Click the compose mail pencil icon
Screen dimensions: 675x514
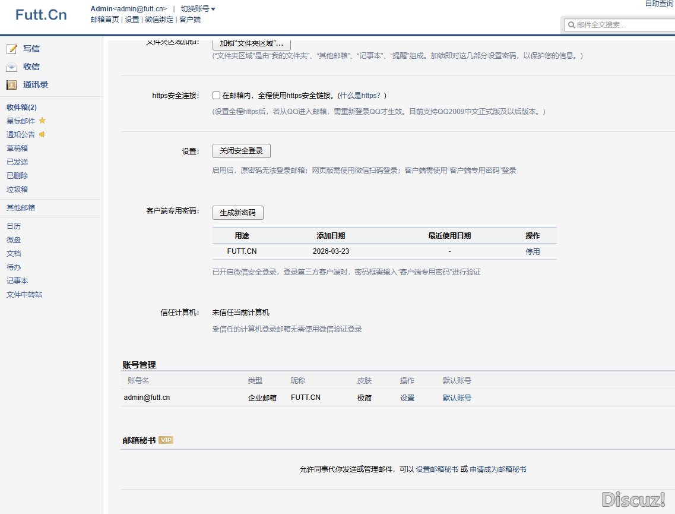pyautogui.click(x=11, y=49)
